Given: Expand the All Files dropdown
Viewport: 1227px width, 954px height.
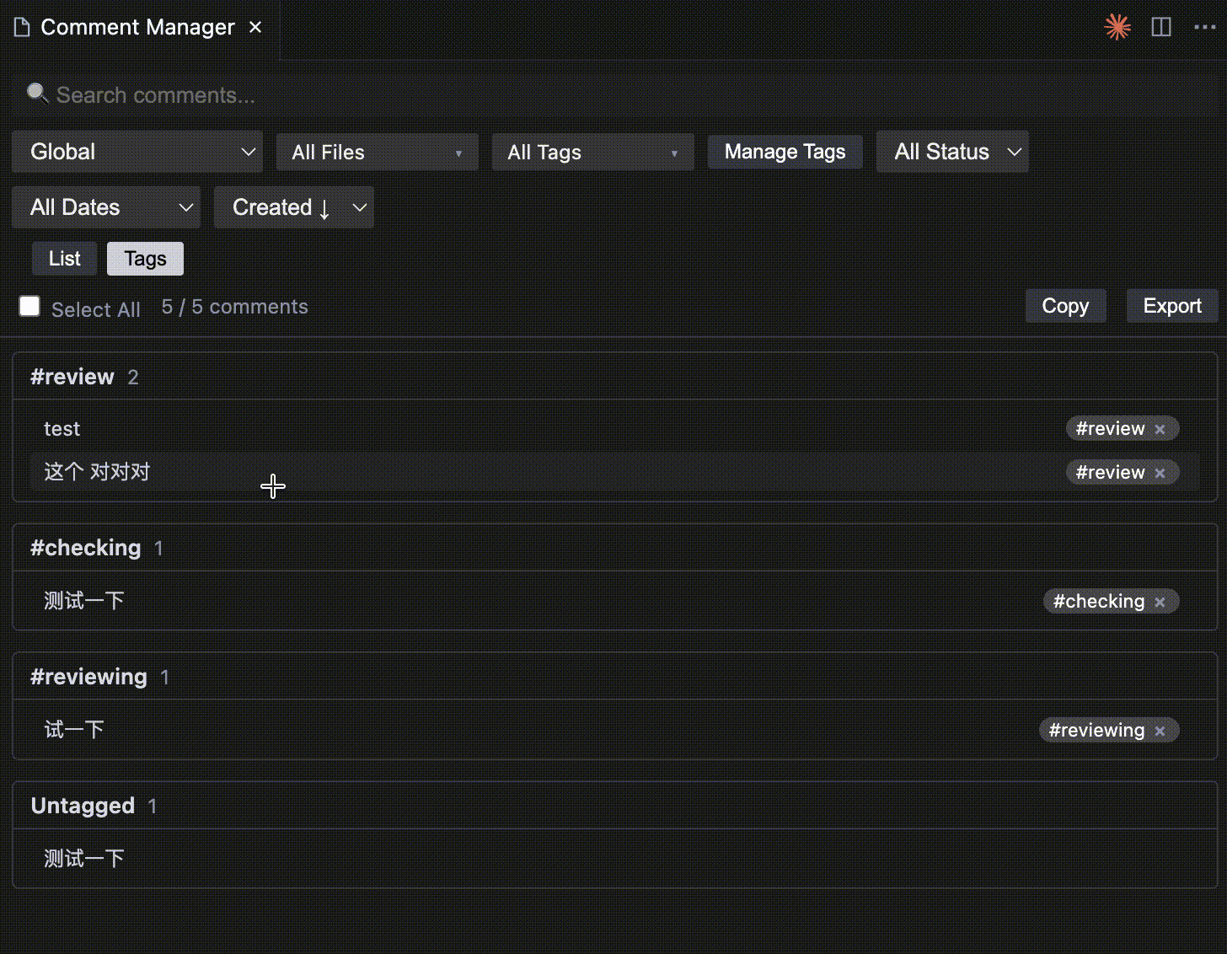Looking at the screenshot, I should coord(378,153).
